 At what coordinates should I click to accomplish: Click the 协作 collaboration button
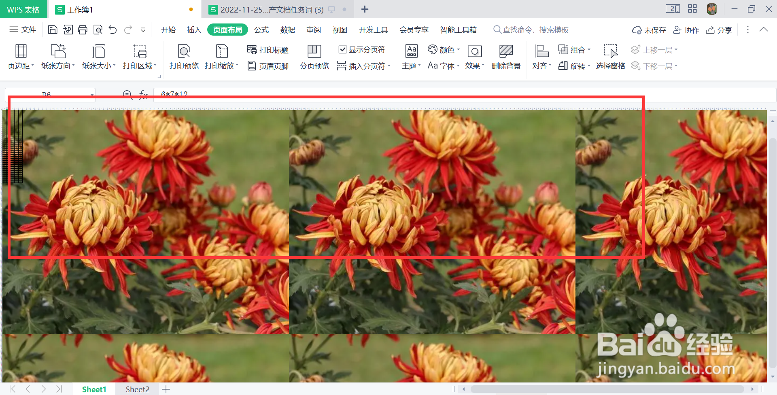686,30
